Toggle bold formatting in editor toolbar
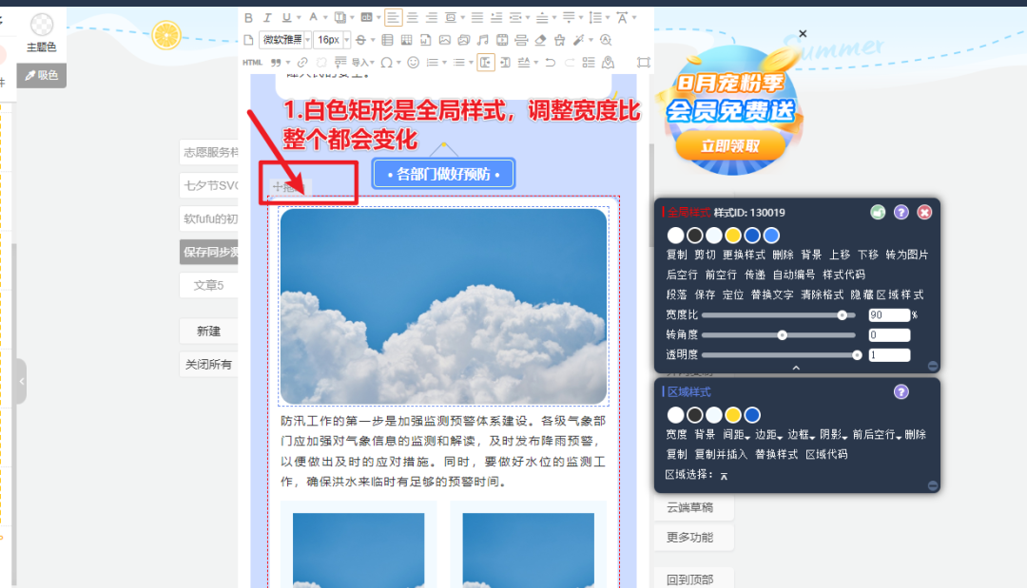This screenshot has width=1027, height=588. [x=248, y=18]
